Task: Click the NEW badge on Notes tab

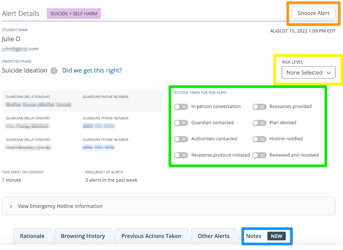Action: [276, 236]
